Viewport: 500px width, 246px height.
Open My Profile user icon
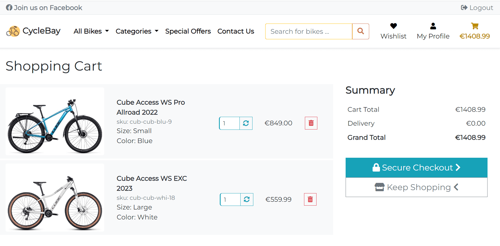[x=433, y=26]
